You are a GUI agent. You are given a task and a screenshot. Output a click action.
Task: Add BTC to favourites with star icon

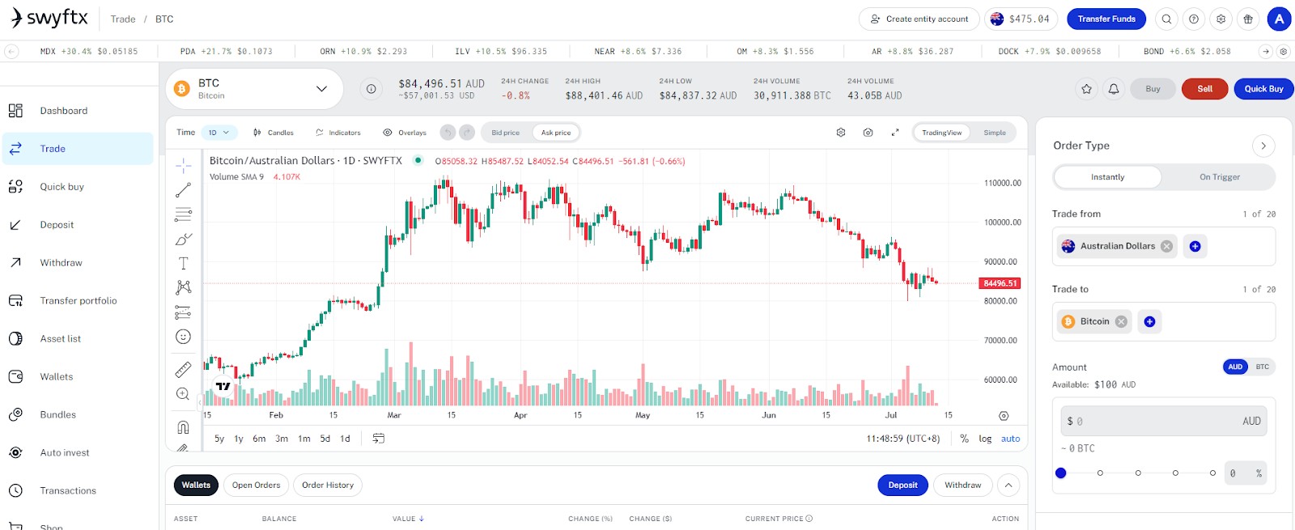[x=1086, y=89]
